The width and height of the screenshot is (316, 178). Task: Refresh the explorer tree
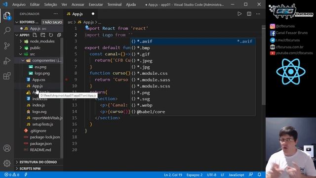(x=51, y=35)
